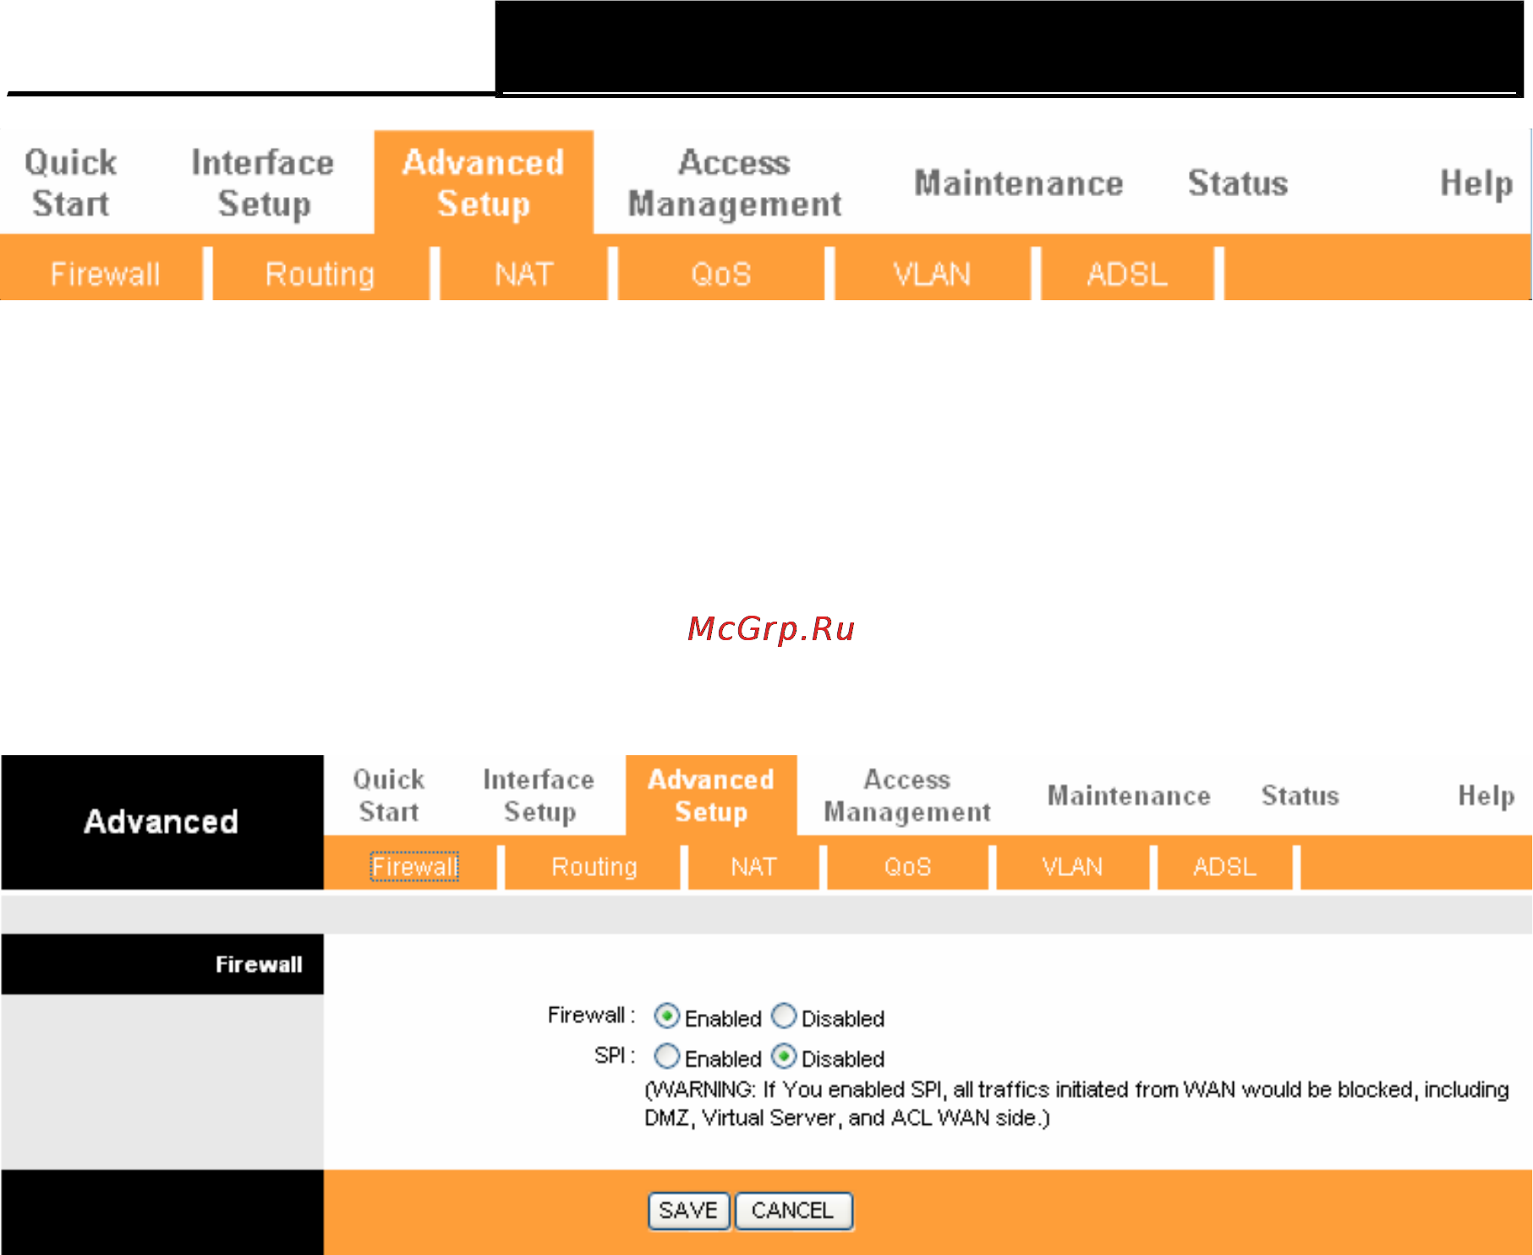Screen dimensions: 1533x1255
Task: Open Access Management tab in upper navigation bar
Action: [x=735, y=183]
